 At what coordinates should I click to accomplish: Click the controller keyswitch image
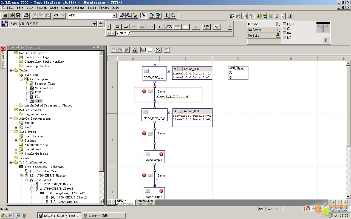pyautogui.click(x=323, y=27)
